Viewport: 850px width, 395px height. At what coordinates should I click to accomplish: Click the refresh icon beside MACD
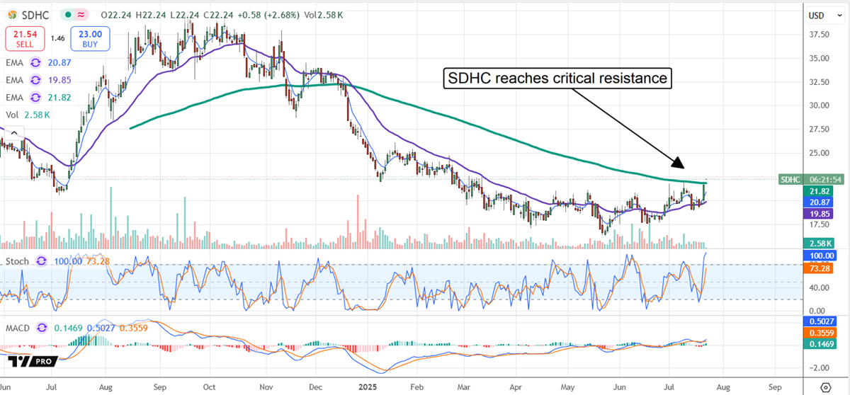[x=41, y=328]
